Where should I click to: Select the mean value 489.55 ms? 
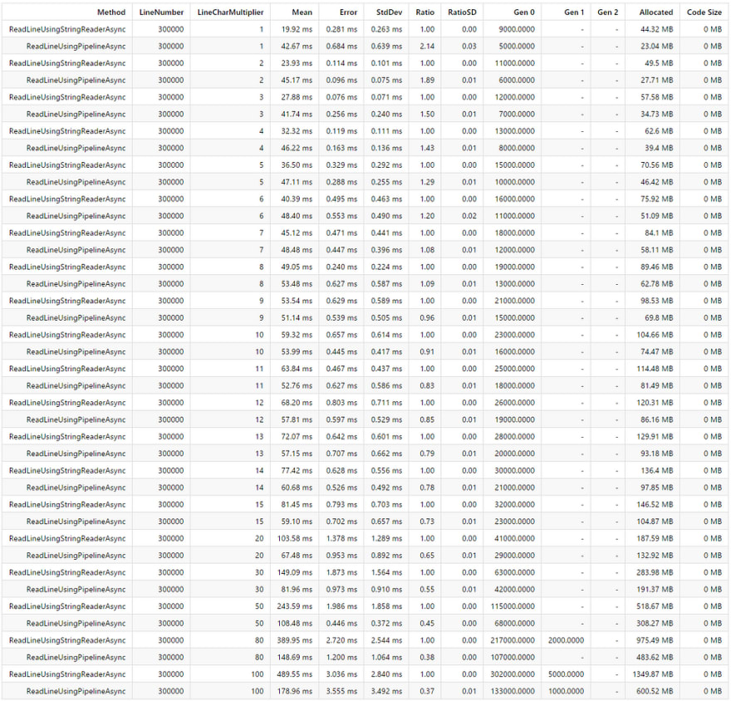[295, 674]
